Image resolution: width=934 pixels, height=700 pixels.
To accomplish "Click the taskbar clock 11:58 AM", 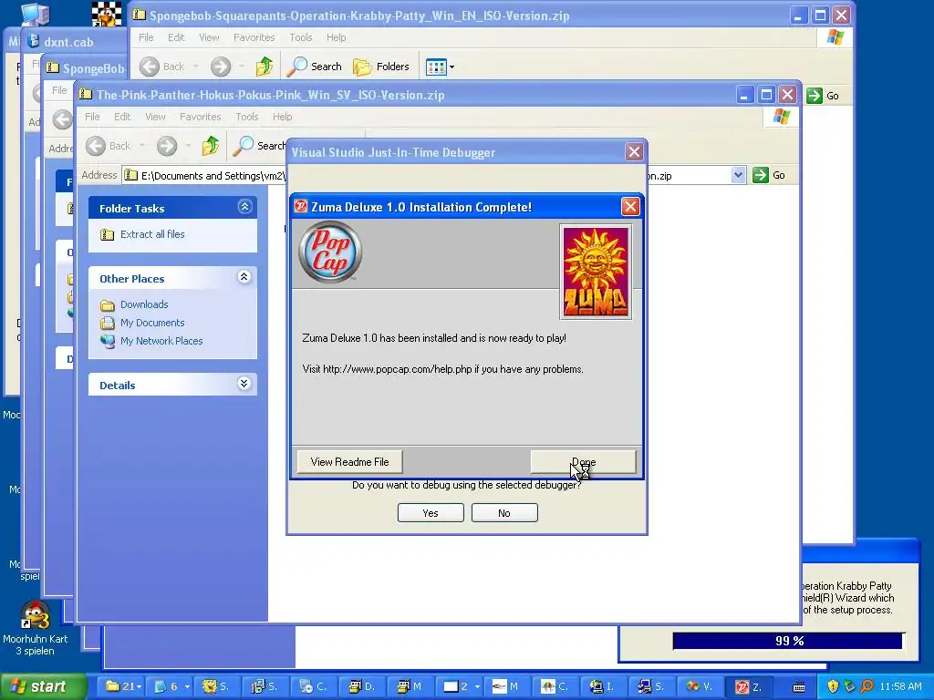I will pos(900,686).
